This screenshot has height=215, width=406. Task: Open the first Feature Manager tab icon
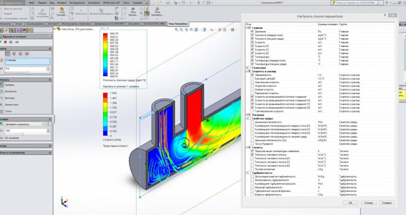[1, 30]
